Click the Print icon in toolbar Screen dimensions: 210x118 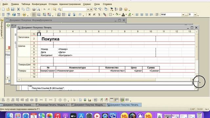(x=34, y=9)
